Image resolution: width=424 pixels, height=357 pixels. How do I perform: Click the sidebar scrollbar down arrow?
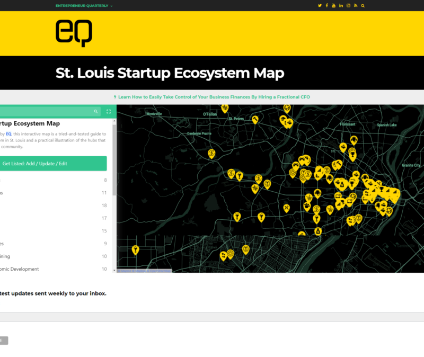point(114,270)
